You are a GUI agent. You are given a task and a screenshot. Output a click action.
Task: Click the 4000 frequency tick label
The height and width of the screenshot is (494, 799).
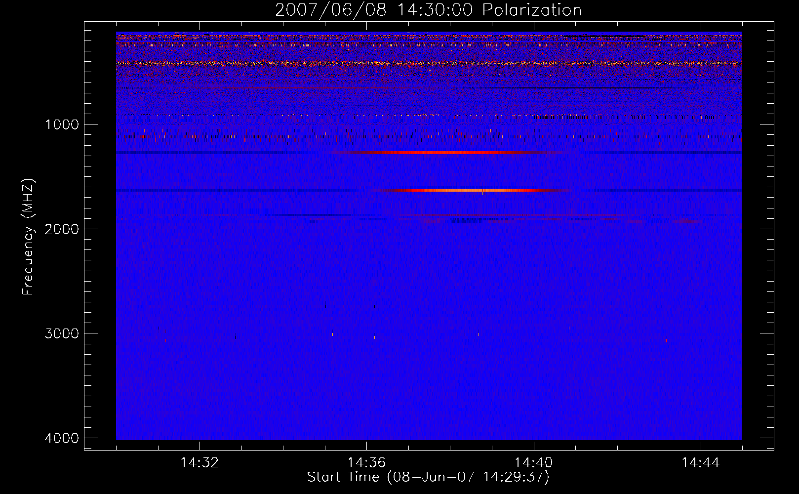tap(62, 438)
